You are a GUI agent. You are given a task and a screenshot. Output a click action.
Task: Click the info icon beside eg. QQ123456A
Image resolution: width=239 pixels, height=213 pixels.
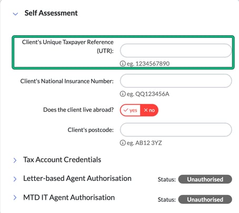point(123,94)
